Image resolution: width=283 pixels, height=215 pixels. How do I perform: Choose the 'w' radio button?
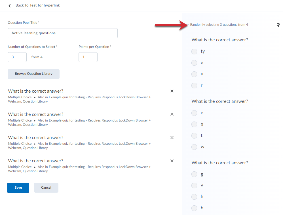coord(194,147)
